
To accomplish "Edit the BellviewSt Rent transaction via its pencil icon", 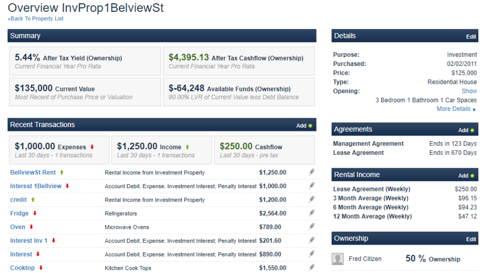I will coord(312,172).
